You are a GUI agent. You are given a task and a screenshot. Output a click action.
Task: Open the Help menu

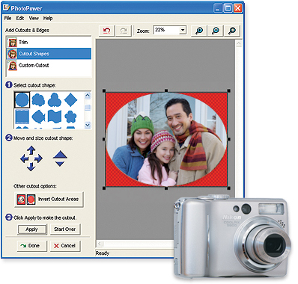[x=48, y=18]
